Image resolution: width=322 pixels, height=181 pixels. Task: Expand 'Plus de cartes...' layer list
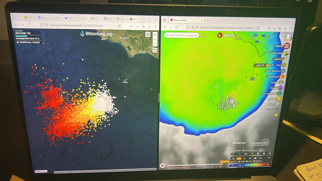tap(272, 109)
